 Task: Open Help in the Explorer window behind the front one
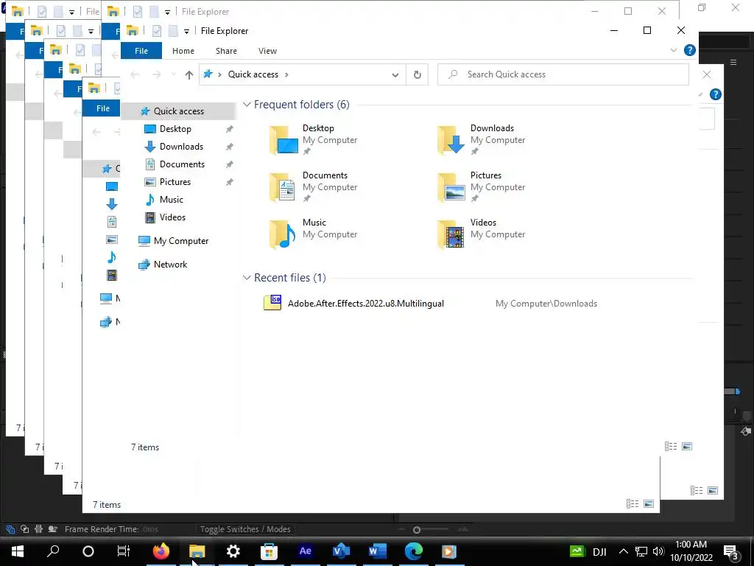716,94
